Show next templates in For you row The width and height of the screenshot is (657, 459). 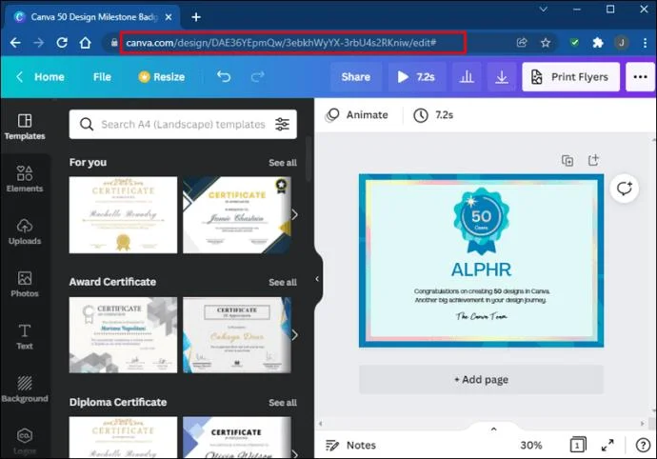click(x=294, y=214)
